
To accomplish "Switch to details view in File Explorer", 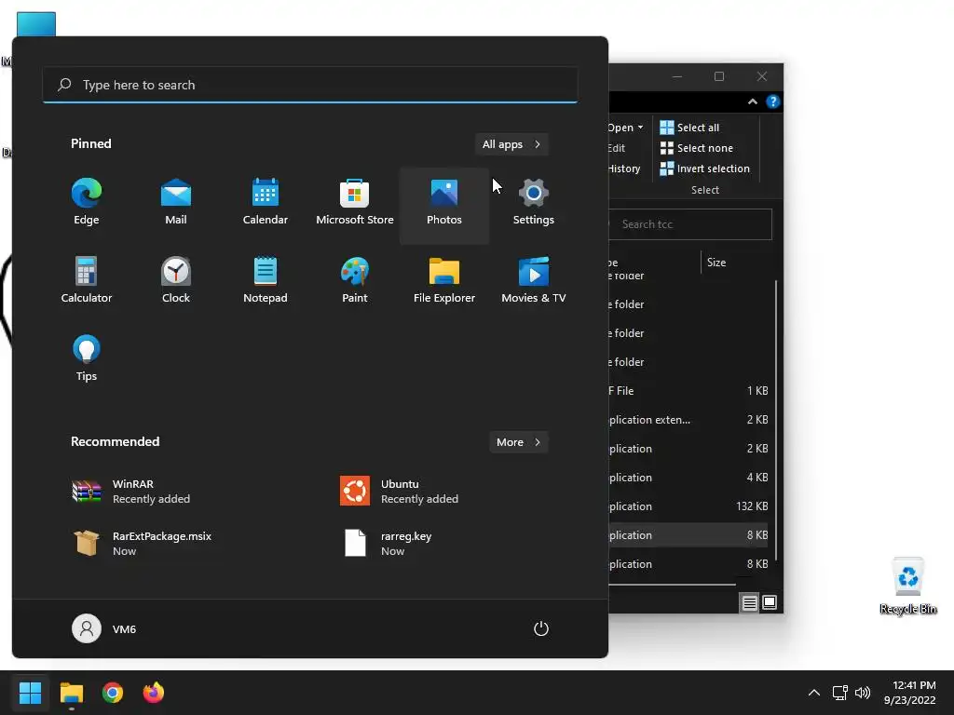I will [750, 602].
